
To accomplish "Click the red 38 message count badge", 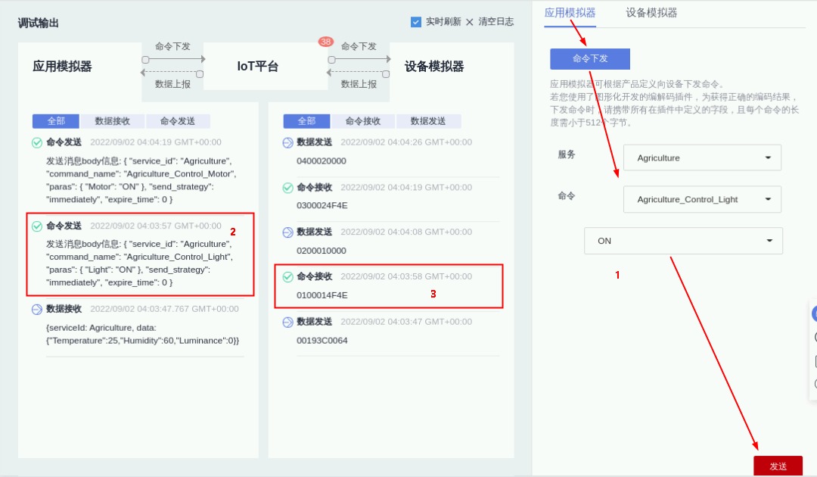I will tap(326, 42).
